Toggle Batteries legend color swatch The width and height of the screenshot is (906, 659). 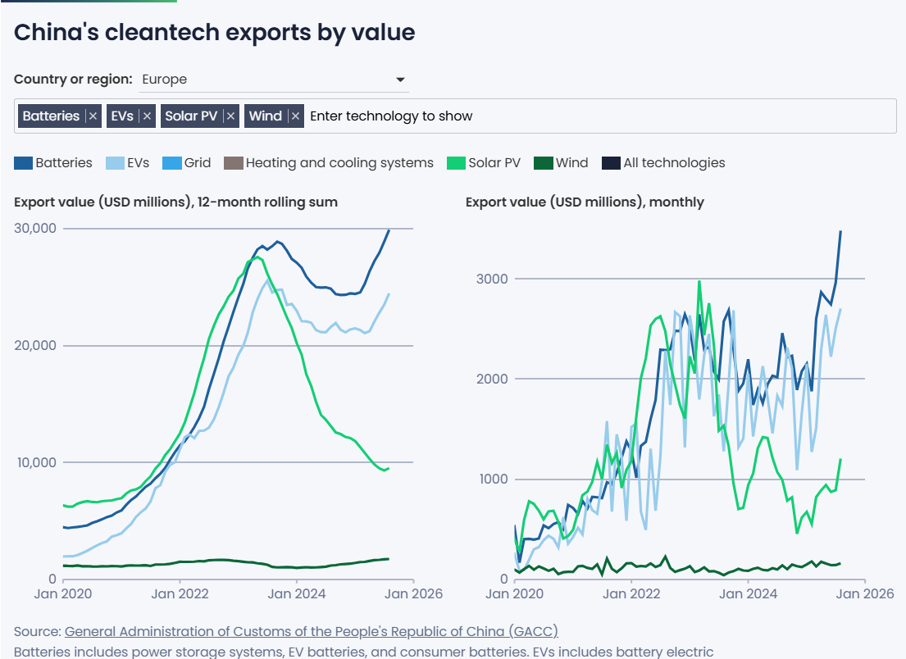pos(23,163)
